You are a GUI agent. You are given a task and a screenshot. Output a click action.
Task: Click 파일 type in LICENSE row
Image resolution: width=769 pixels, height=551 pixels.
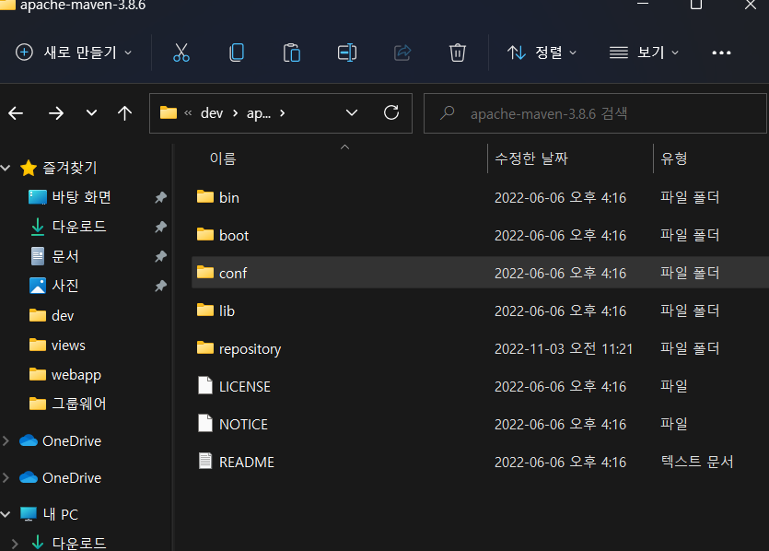pyautogui.click(x=674, y=386)
